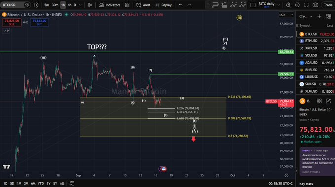Redo the last chart action

[189, 5]
